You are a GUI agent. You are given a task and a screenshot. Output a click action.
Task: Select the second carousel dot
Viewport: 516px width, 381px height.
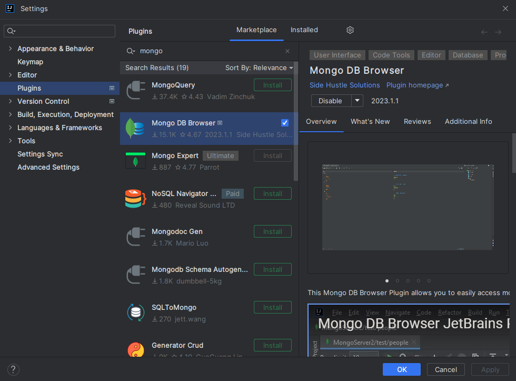[x=398, y=281]
